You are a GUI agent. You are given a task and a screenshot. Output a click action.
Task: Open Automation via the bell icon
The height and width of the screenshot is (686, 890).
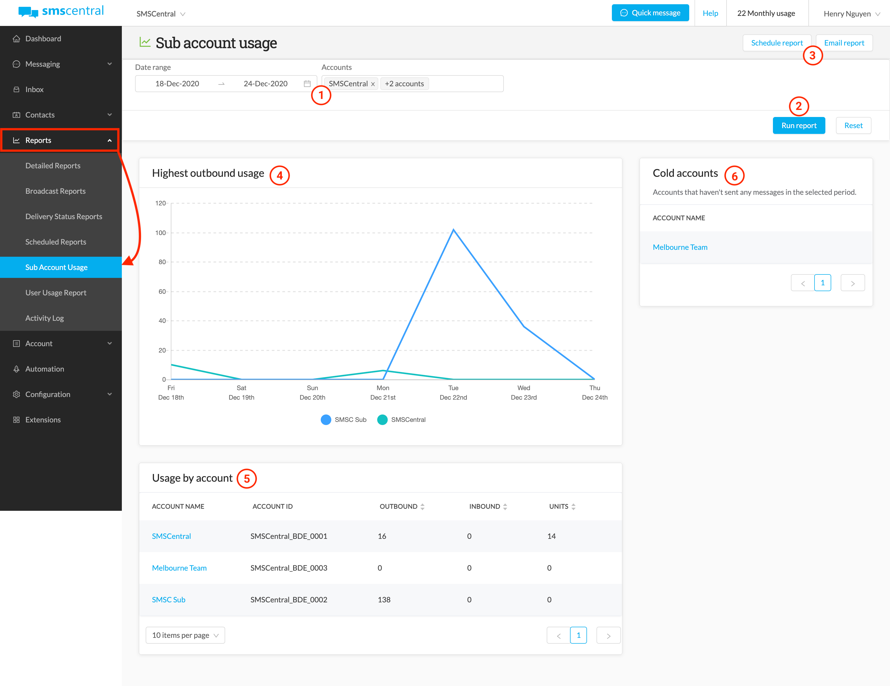[16, 368]
